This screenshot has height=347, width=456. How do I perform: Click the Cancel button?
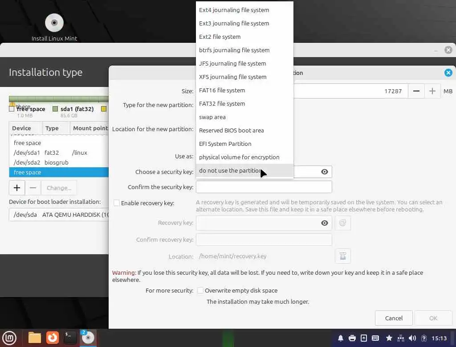point(394,318)
